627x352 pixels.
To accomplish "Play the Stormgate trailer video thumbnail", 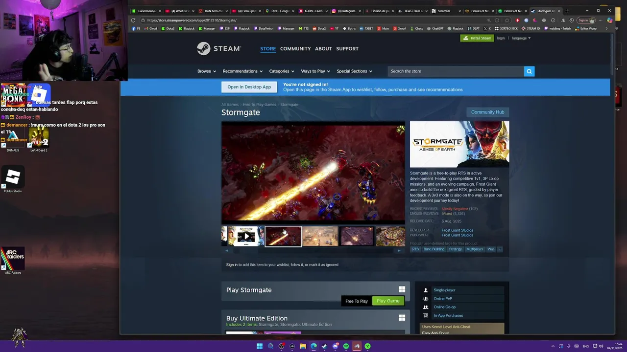I will (x=246, y=237).
